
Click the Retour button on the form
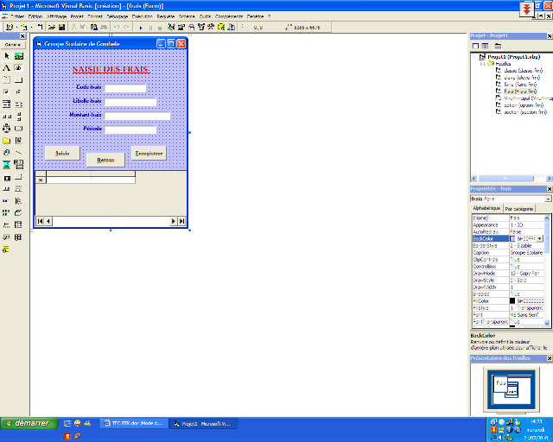(x=105, y=160)
